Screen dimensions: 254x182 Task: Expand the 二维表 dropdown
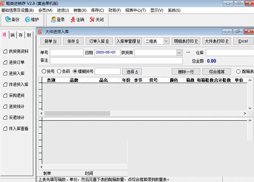click(x=166, y=41)
